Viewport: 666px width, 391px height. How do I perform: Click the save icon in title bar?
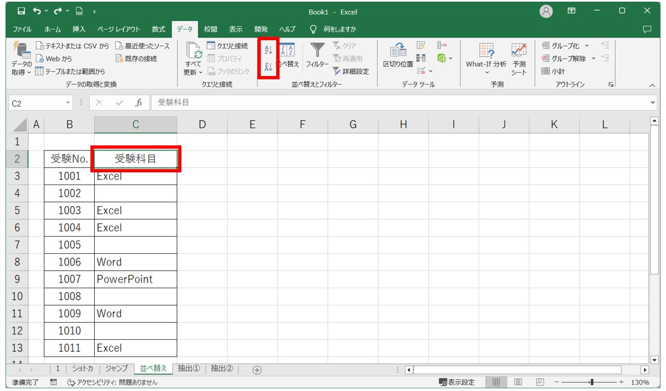coord(21,11)
